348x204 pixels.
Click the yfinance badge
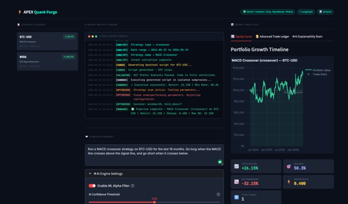(325, 12)
